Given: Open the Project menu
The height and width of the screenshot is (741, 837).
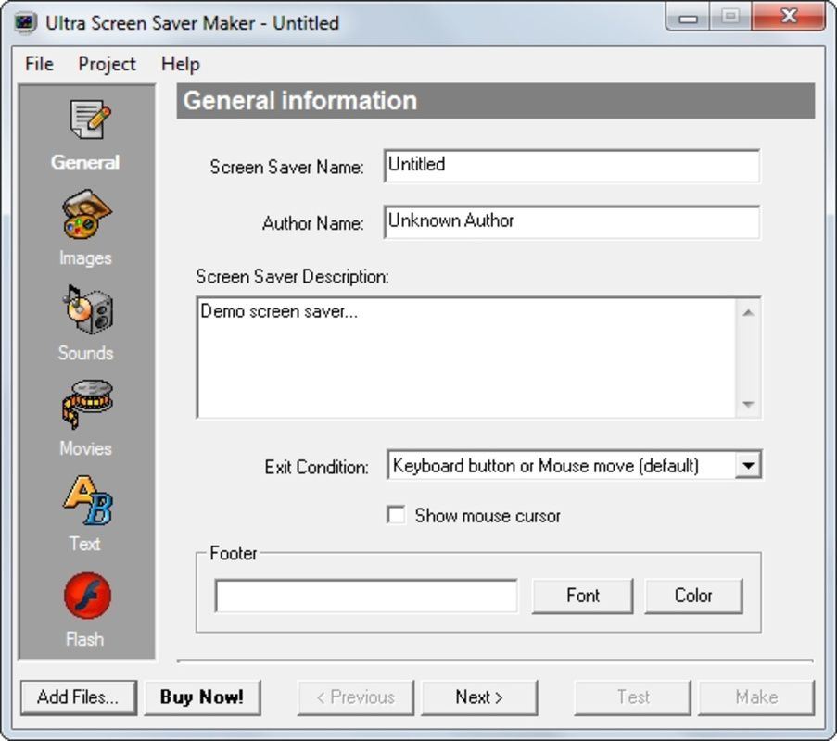Looking at the screenshot, I should [x=107, y=63].
